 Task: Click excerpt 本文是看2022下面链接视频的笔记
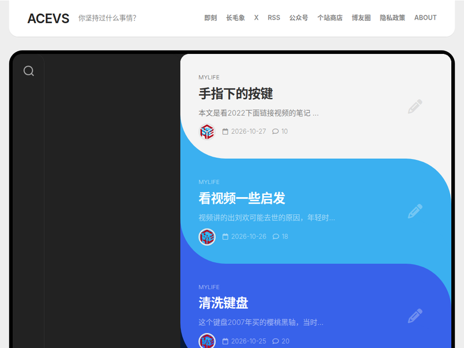click(258, 113)
